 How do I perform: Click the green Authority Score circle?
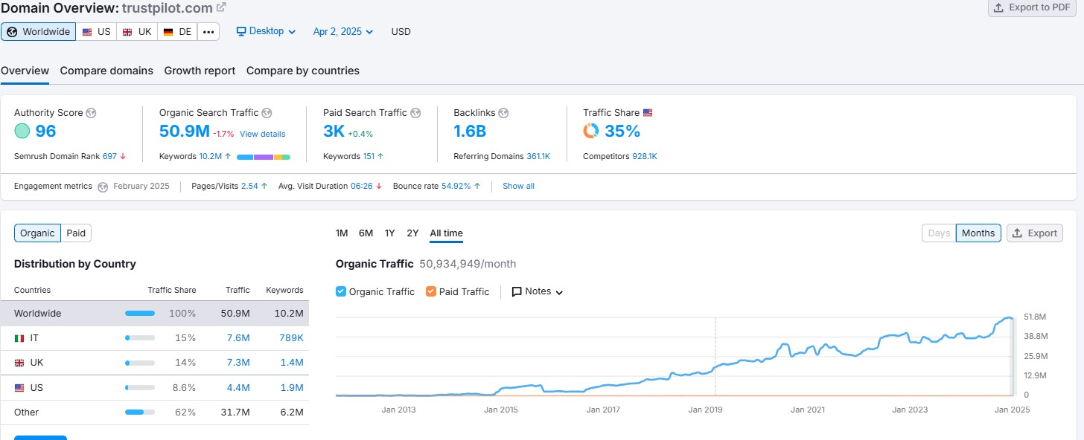[x=22, y=132]
